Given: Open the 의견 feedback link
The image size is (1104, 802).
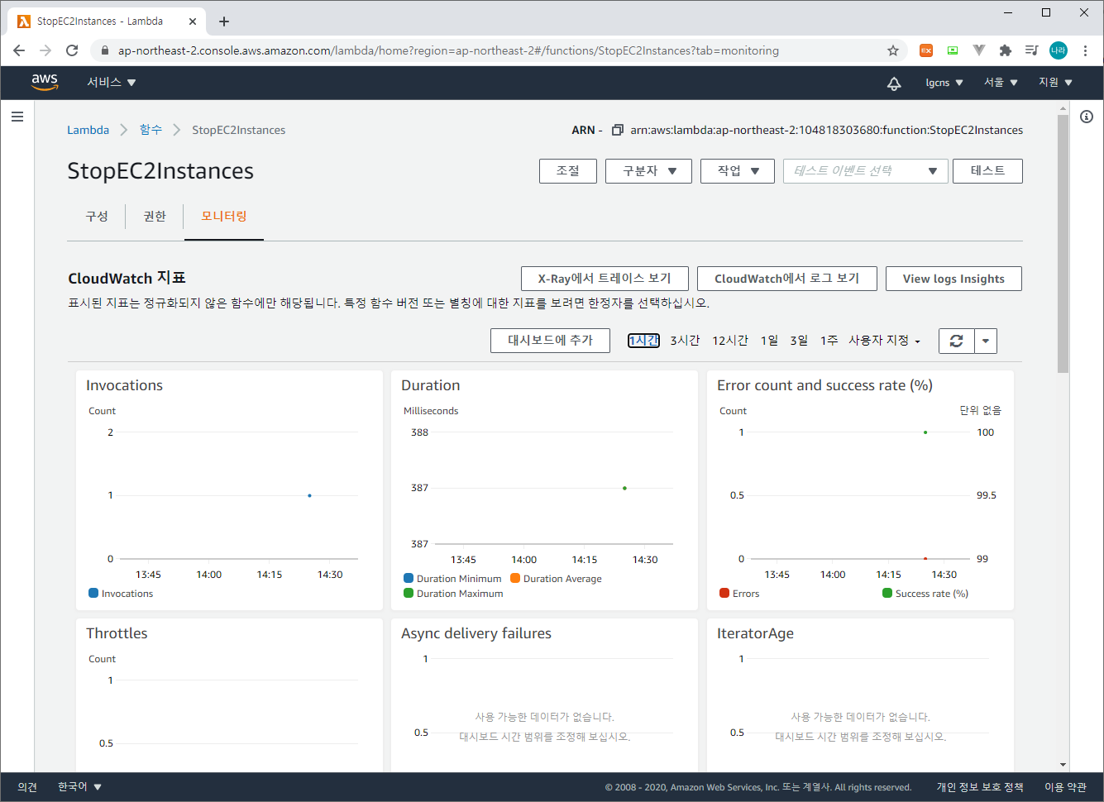Looking at the screenshot, I should pos(27,787).
